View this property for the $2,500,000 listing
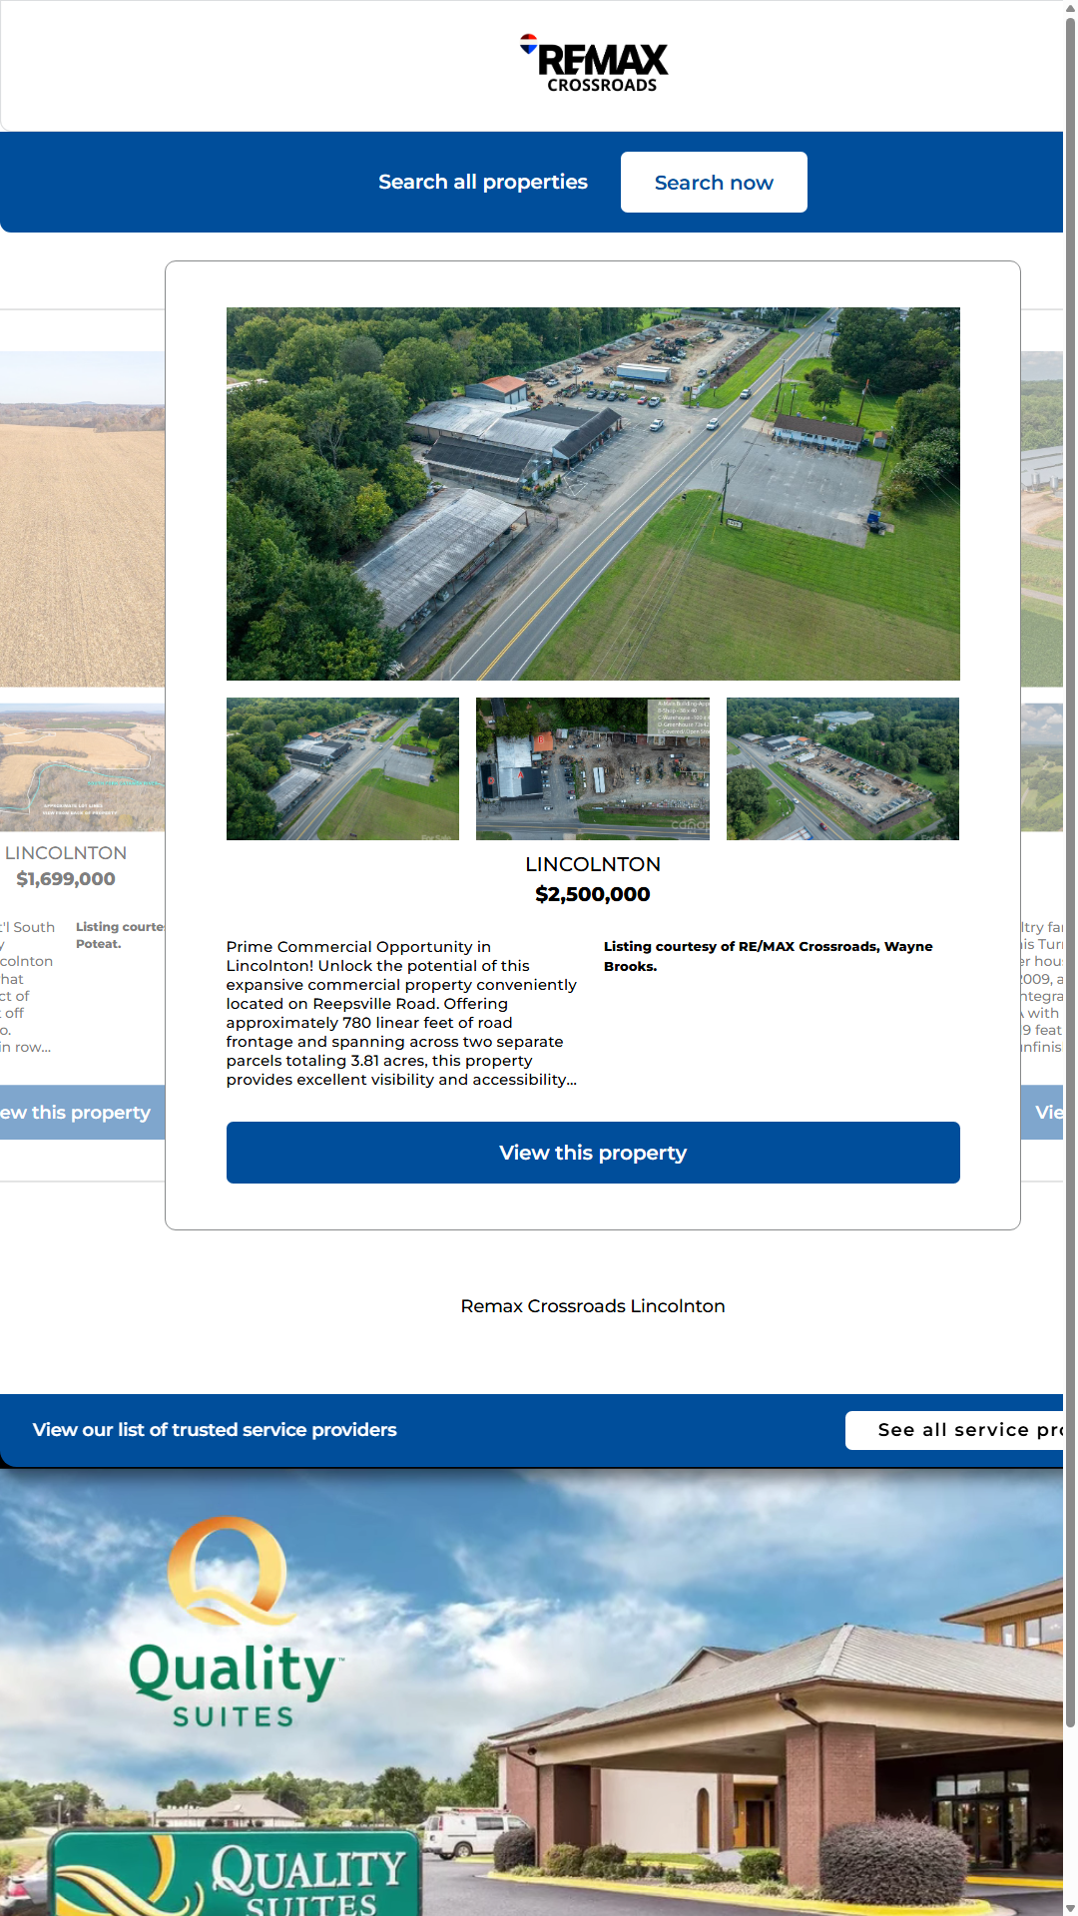Image resolution: width=1078 pixels, height=1916 pixels. point(593,1153)
